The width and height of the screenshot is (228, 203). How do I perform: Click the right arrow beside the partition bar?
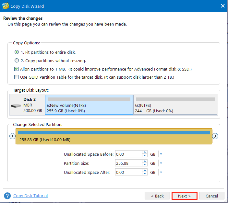[x=215, y=136]
